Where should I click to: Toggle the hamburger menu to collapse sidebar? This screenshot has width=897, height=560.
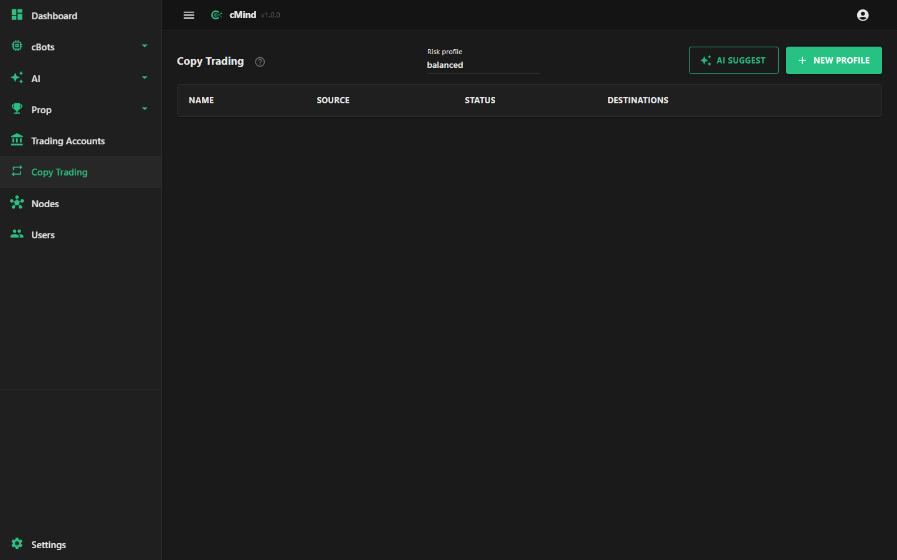point(189,15)
